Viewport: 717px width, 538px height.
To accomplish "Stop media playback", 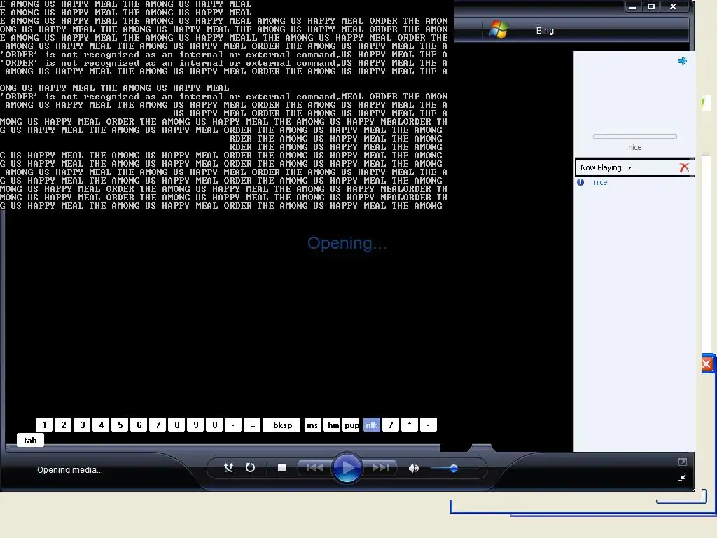I will [281, 467].
